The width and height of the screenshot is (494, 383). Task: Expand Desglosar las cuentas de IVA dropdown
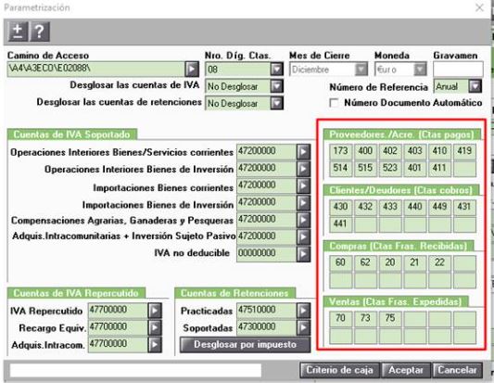(x=276, y=86)
